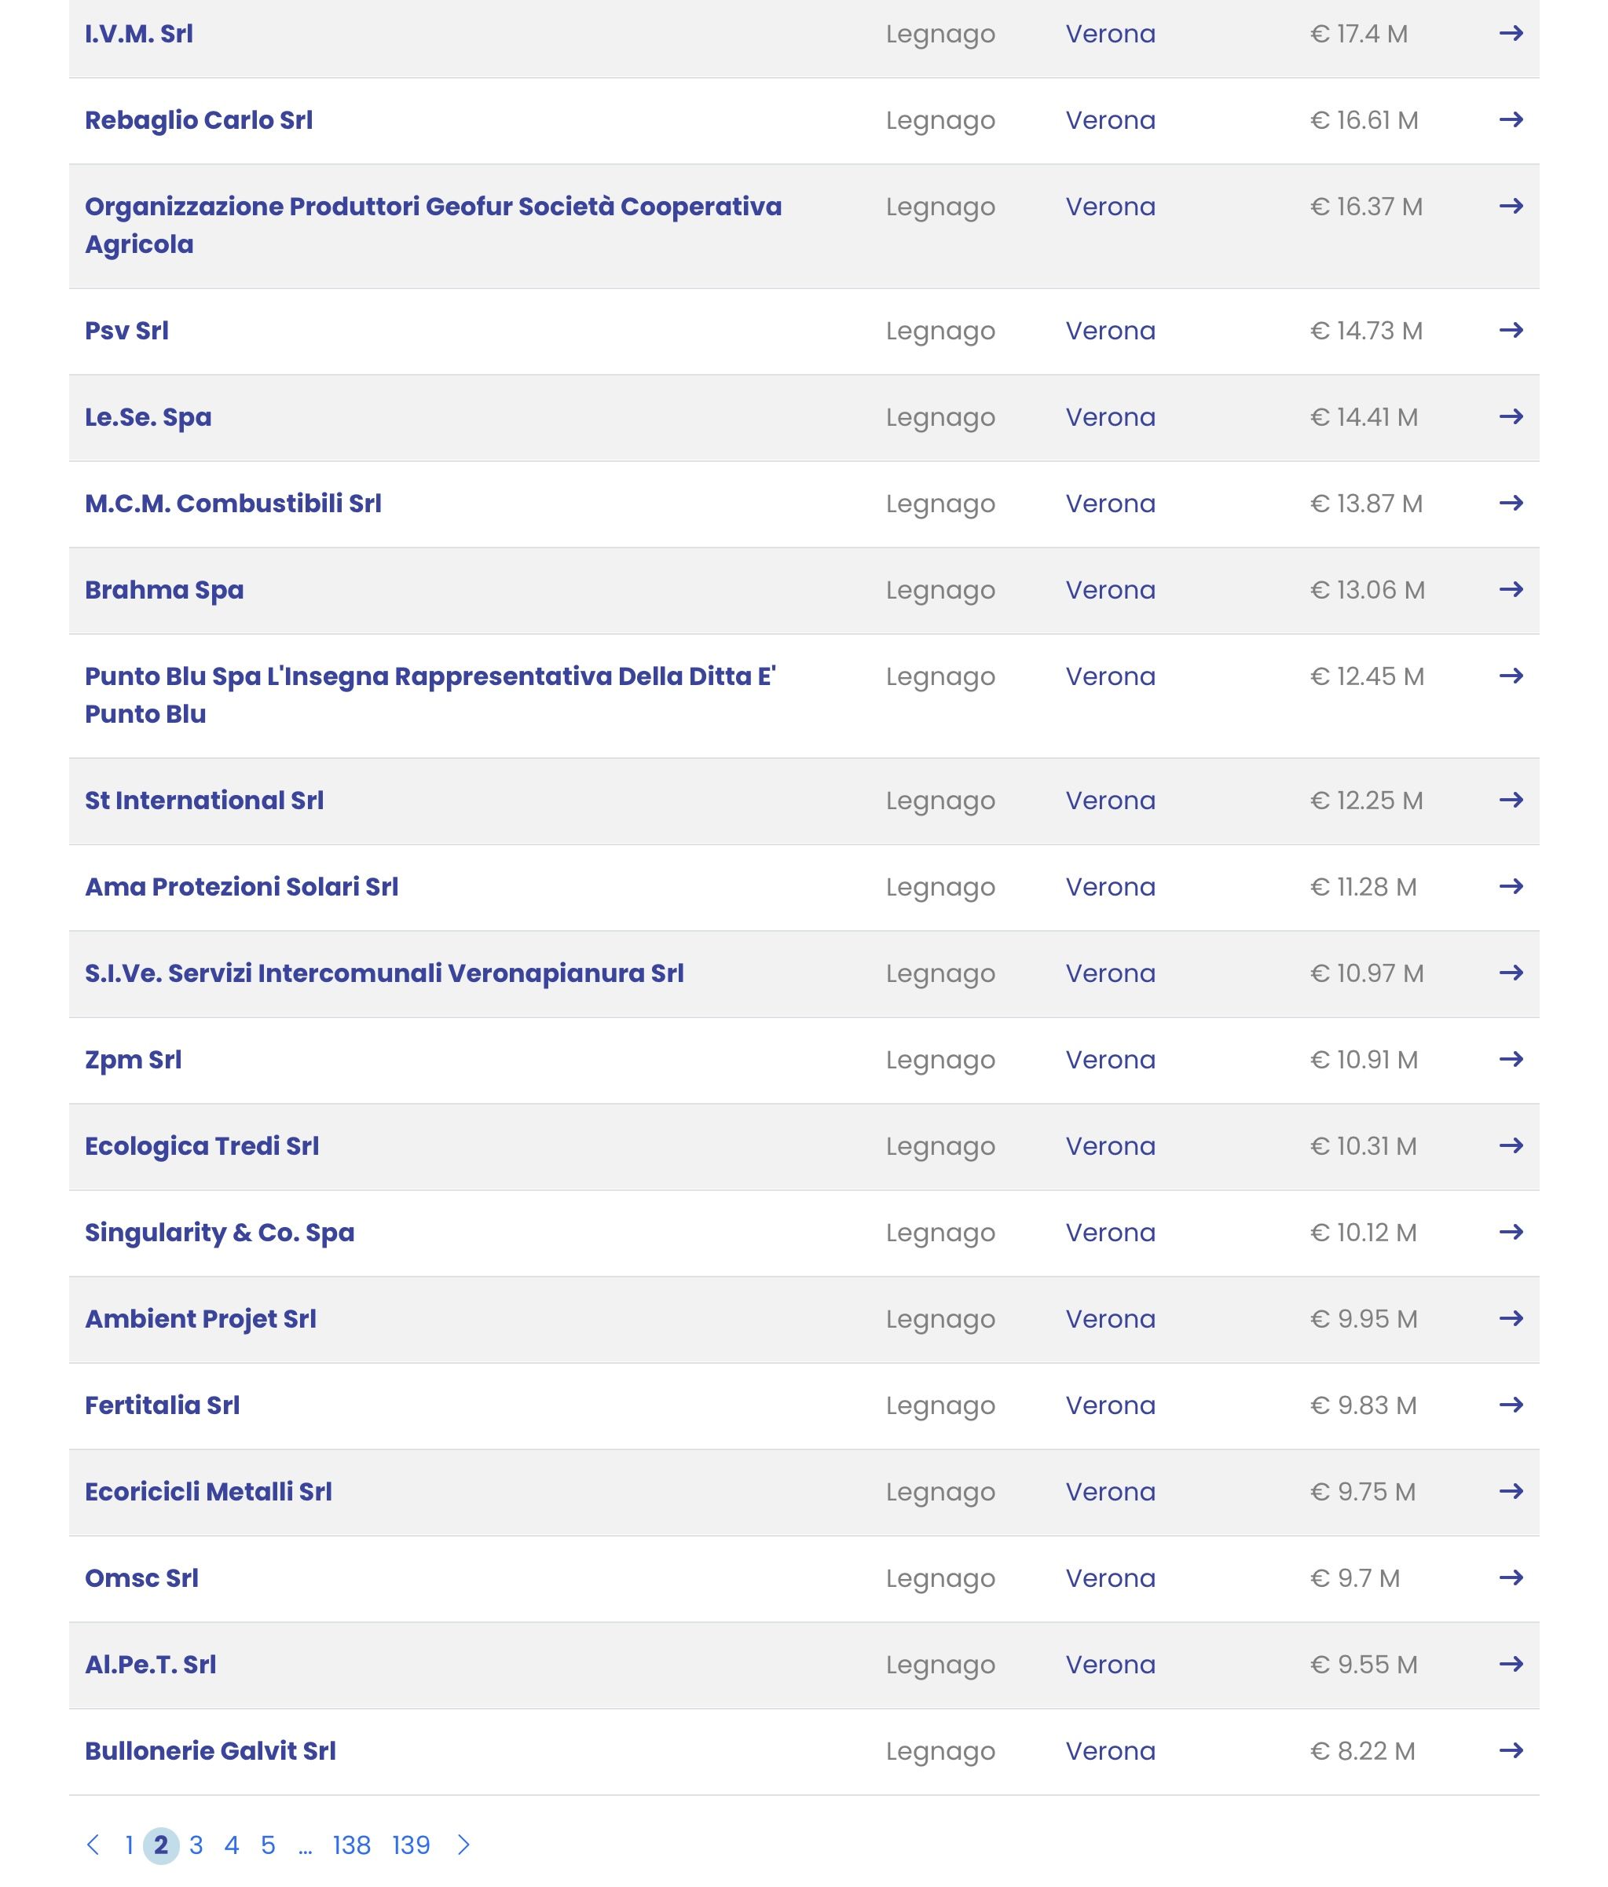Click Verona province link for Psv Srl
The height and width of the screenshot is (1887, 1608).
pos(1110,331)
